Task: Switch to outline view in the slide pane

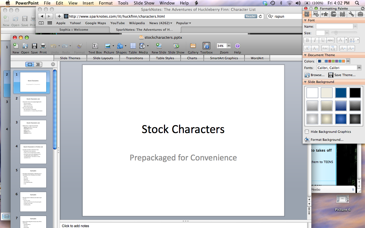Action: click(38, 64)
